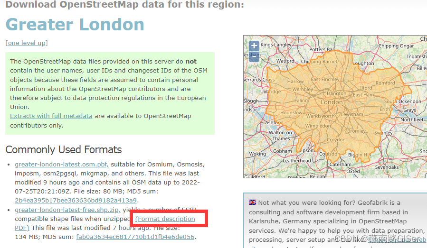Viewport: 427px width, 248px height.
Task: Zoom in on map with plus button
Action: pos(254,46)
